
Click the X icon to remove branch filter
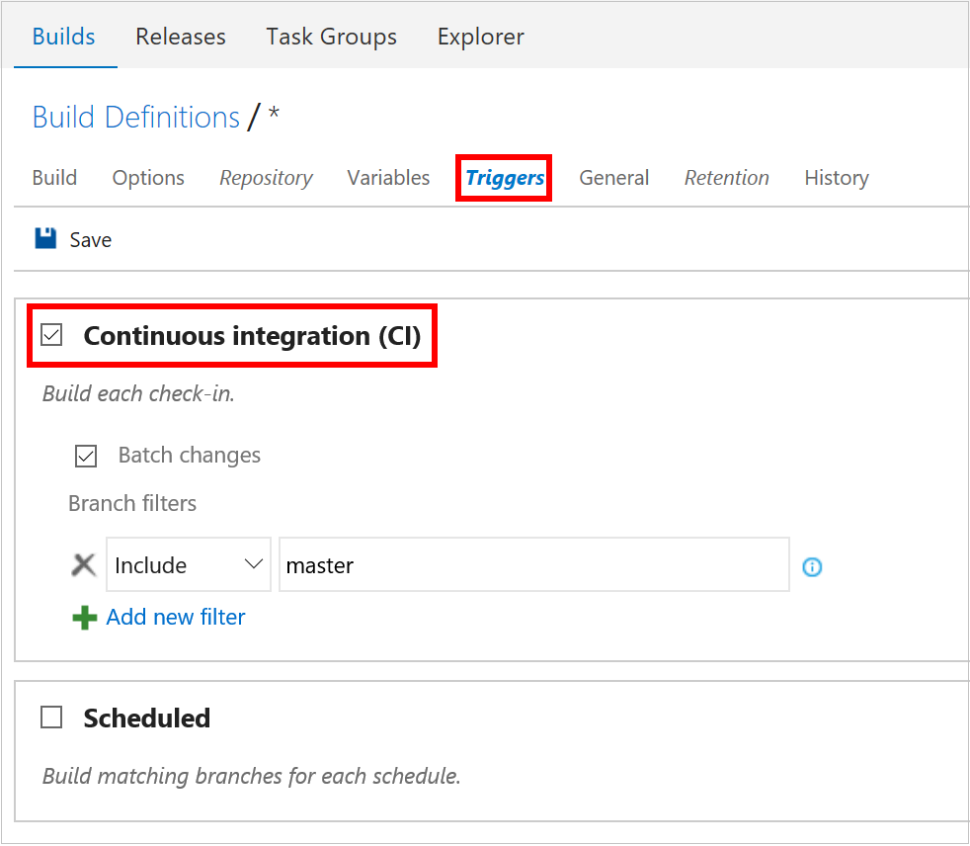(83, 564)
